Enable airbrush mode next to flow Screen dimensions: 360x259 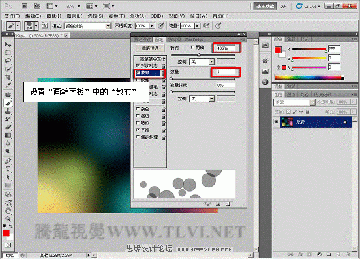[207, 25]
